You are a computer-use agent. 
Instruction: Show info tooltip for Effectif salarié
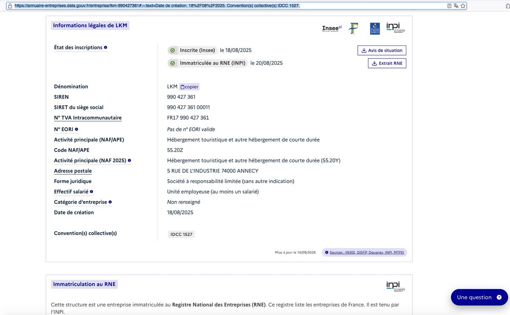[x=91, y=192]
